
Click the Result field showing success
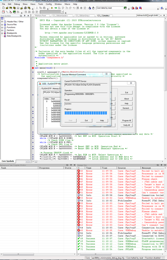pos(86,104)
